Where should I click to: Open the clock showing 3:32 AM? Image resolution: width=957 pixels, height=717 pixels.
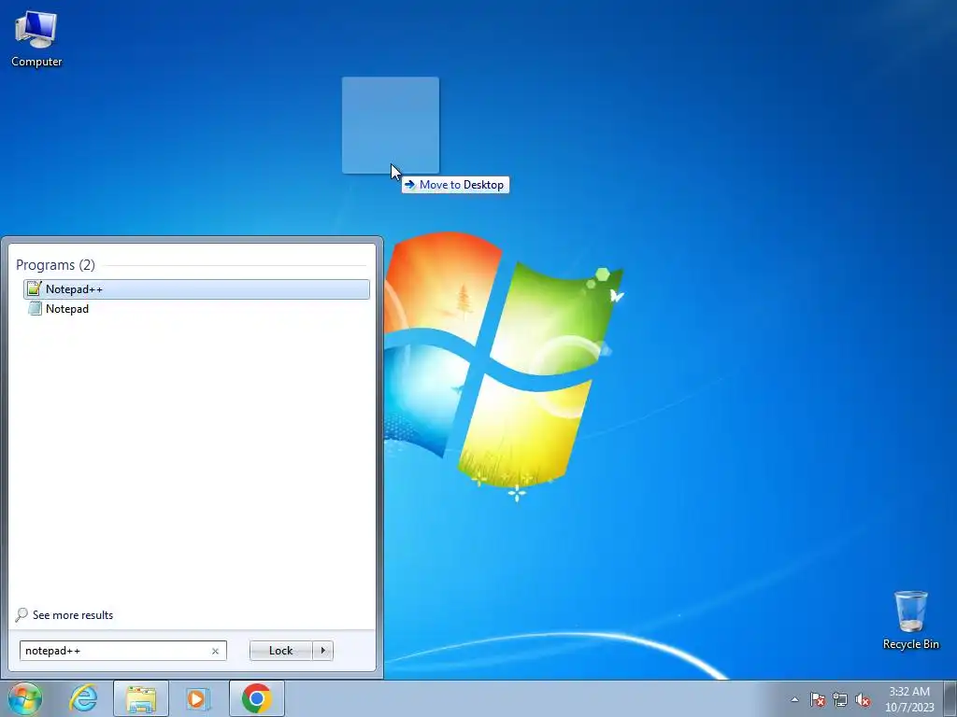pyautogui.click(x=909, y=698)
